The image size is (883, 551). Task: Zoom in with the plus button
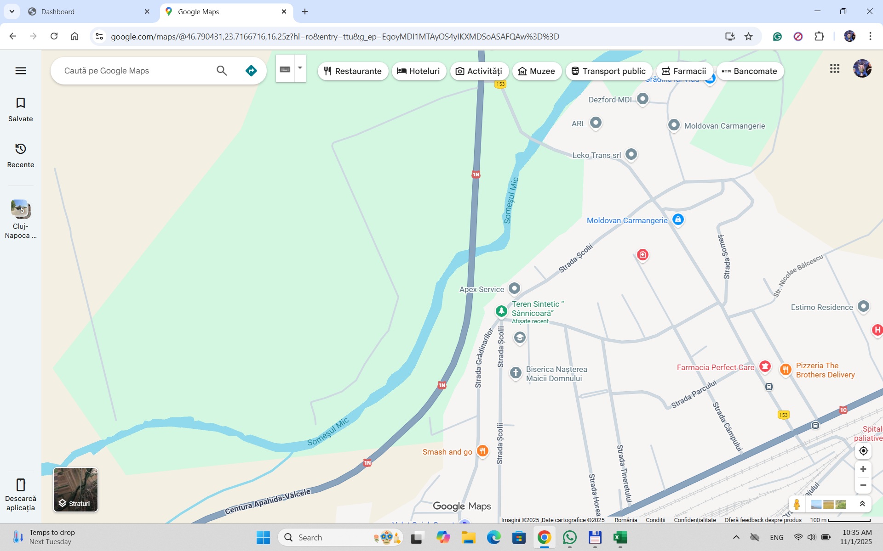pos(863,469)
